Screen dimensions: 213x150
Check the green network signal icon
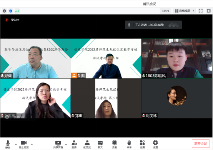[17, 11]
